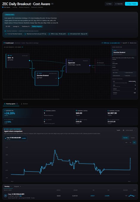Open the Module docs link

pyautogui.click(x=133, y=43)
